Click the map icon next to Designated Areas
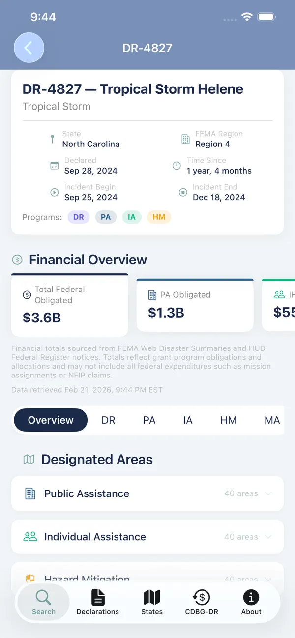The image size is (295, 638). [x=29, y=459]
